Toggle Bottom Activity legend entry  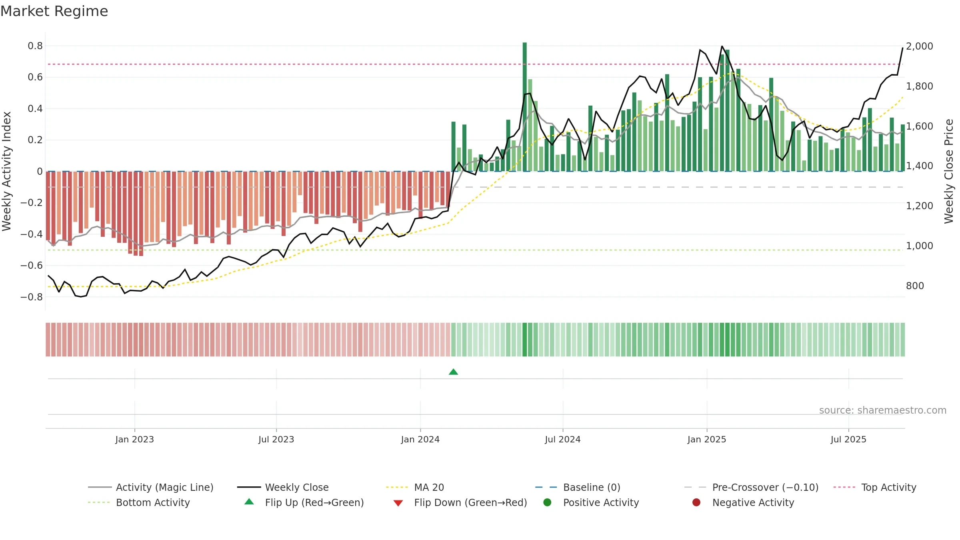pos(139,502)
